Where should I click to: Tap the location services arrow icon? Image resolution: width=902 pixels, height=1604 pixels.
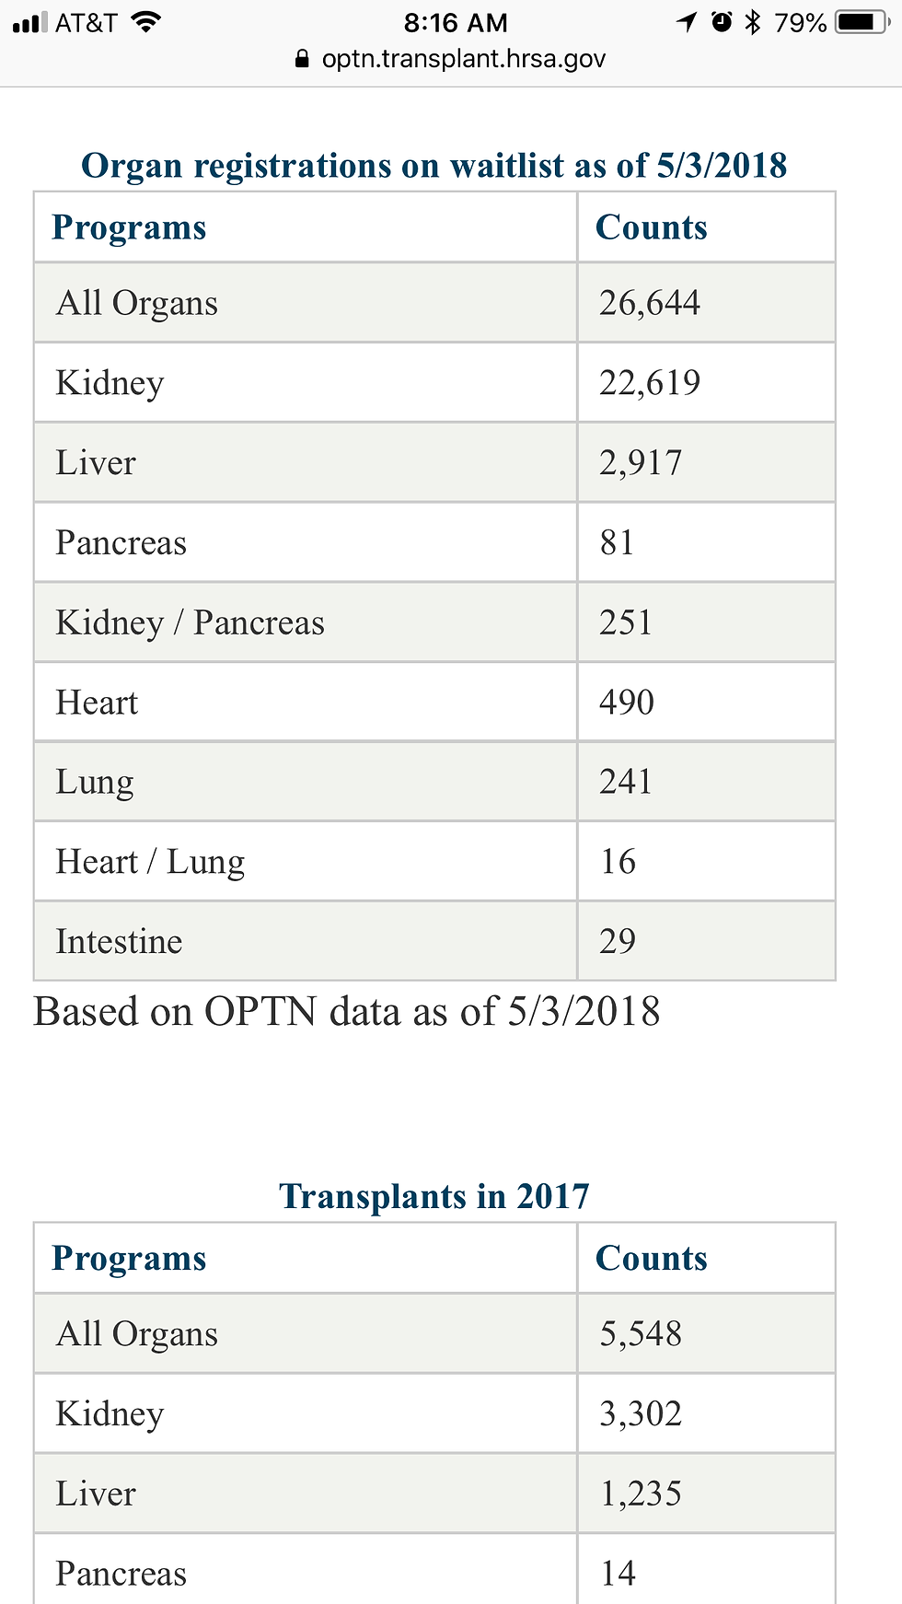pyautogui.click(x=687, y=22)
